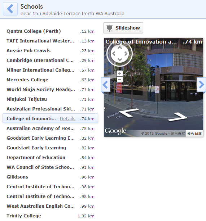Rotate street view left with compass arrow
This screenshot has height=221, width=206.
[114, 54]
